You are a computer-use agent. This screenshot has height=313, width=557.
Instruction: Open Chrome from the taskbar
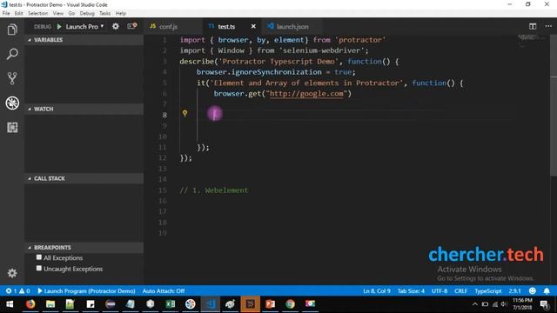tap(290, 304)
